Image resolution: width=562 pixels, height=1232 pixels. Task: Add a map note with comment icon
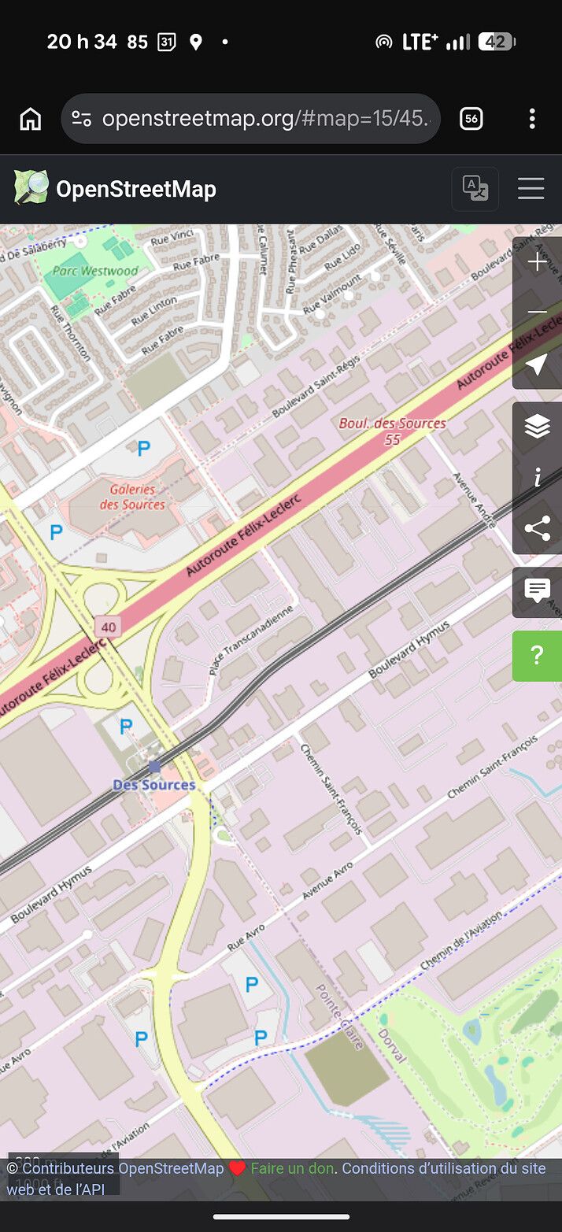point(537,590)
